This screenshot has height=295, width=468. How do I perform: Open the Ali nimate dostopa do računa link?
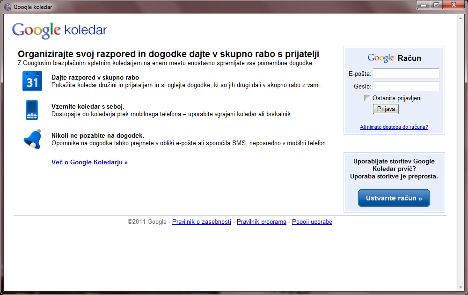coord(394,127)
